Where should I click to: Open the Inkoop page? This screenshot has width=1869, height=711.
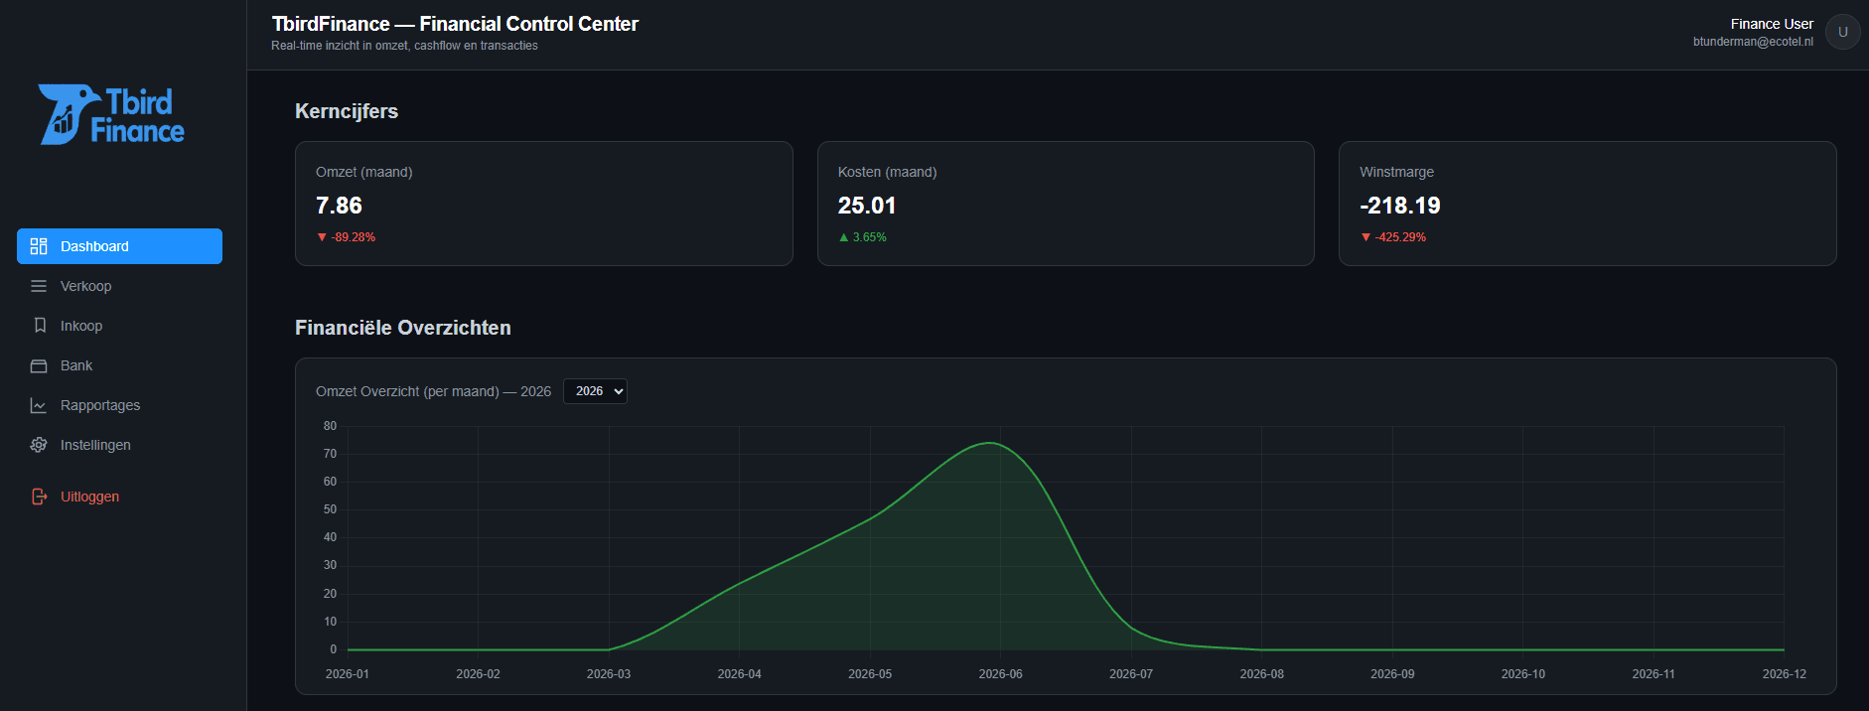pos(119,326)
